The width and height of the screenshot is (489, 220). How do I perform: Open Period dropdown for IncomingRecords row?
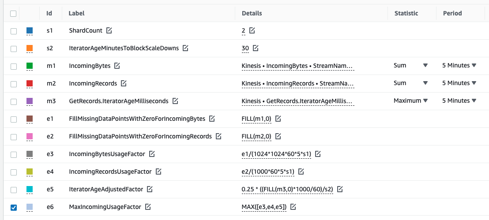click(459, 83)
